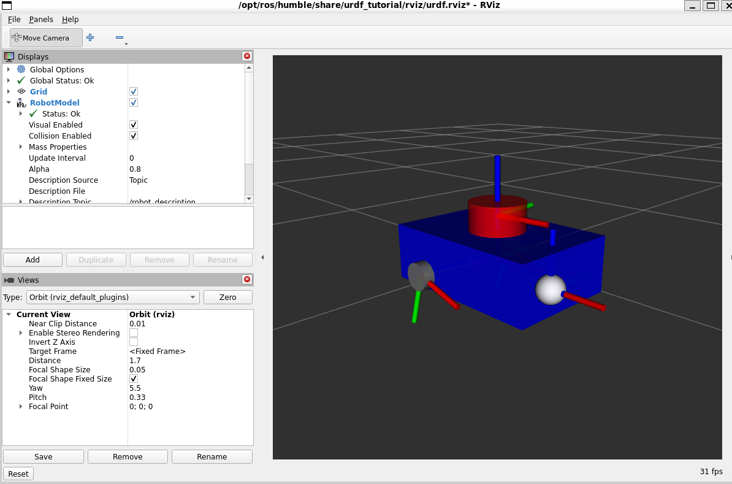Viewport: 732px width, 484px height.
Task: Close the Displays panel with red X
Action: pos(247,56)
